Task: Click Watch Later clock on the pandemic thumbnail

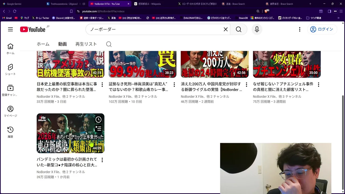Action: [98, 120]
